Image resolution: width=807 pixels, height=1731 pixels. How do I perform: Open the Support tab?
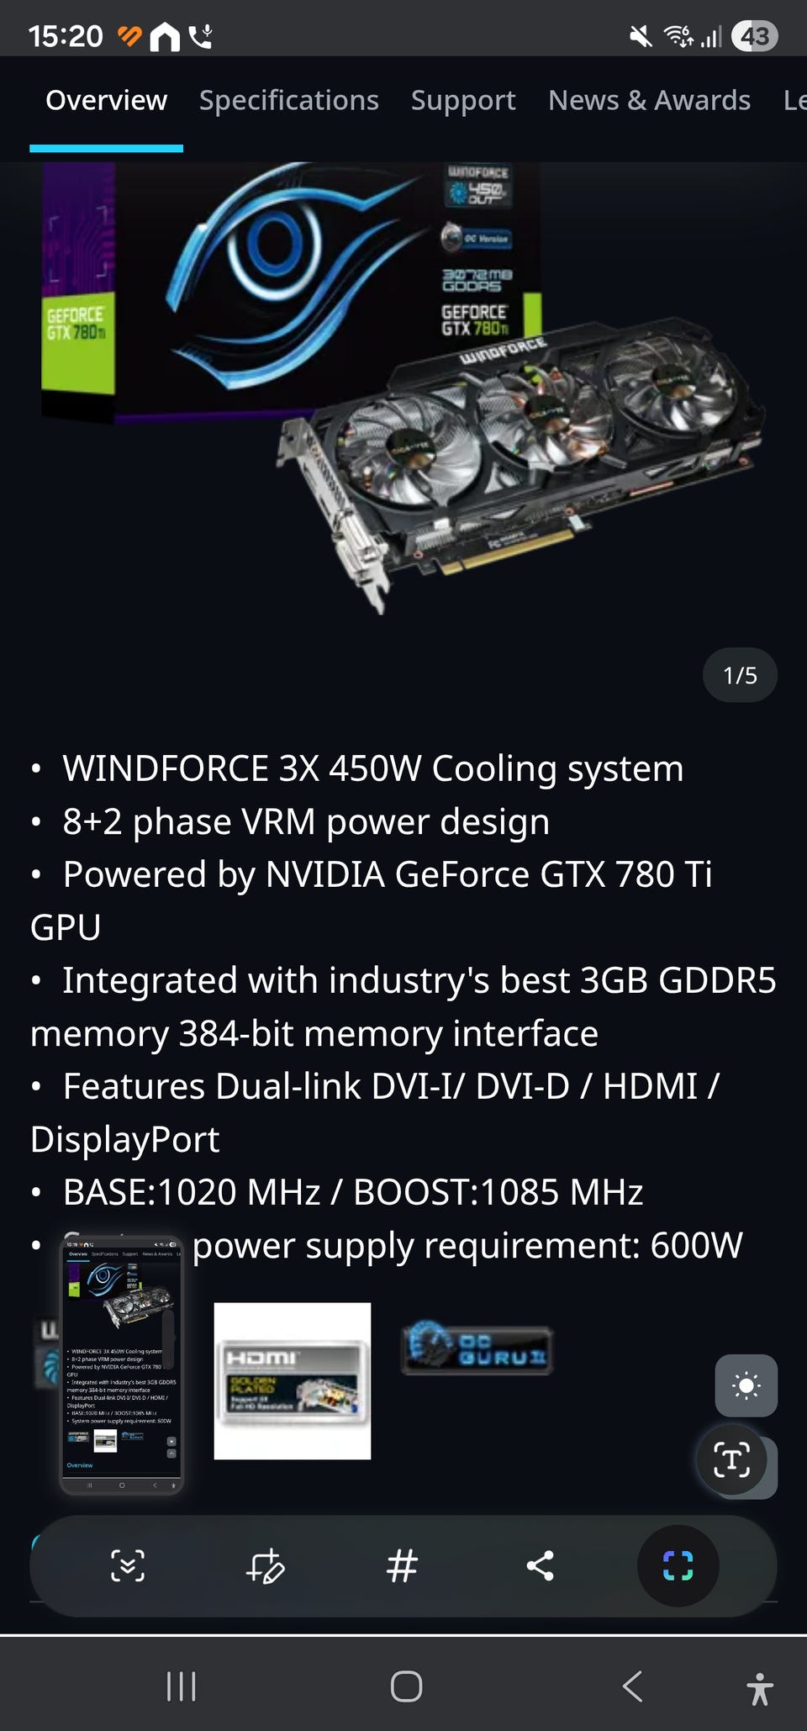point(463,101)
